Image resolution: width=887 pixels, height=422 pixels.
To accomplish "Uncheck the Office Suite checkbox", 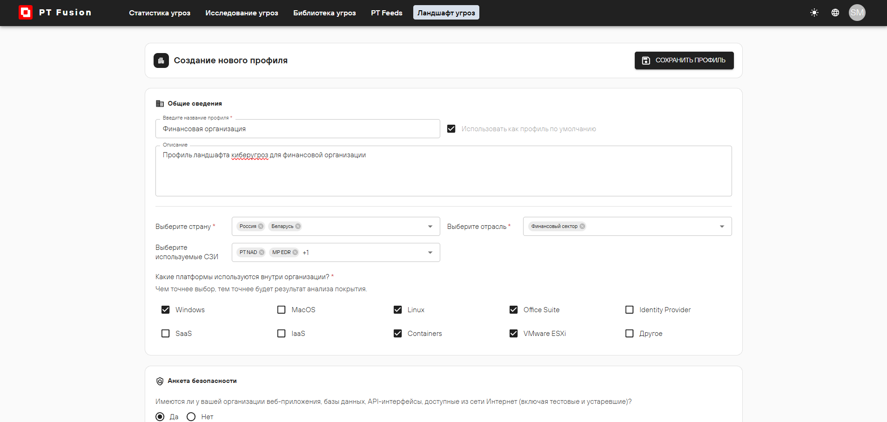I will click(513, 310).
